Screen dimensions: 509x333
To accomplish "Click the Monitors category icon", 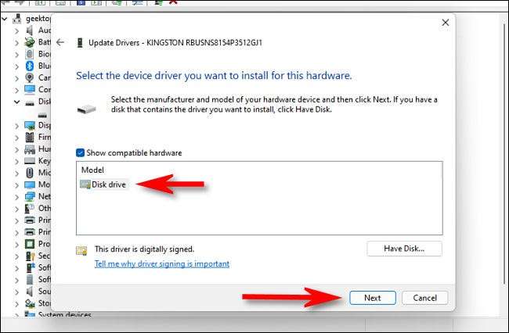I will point(30,184).
